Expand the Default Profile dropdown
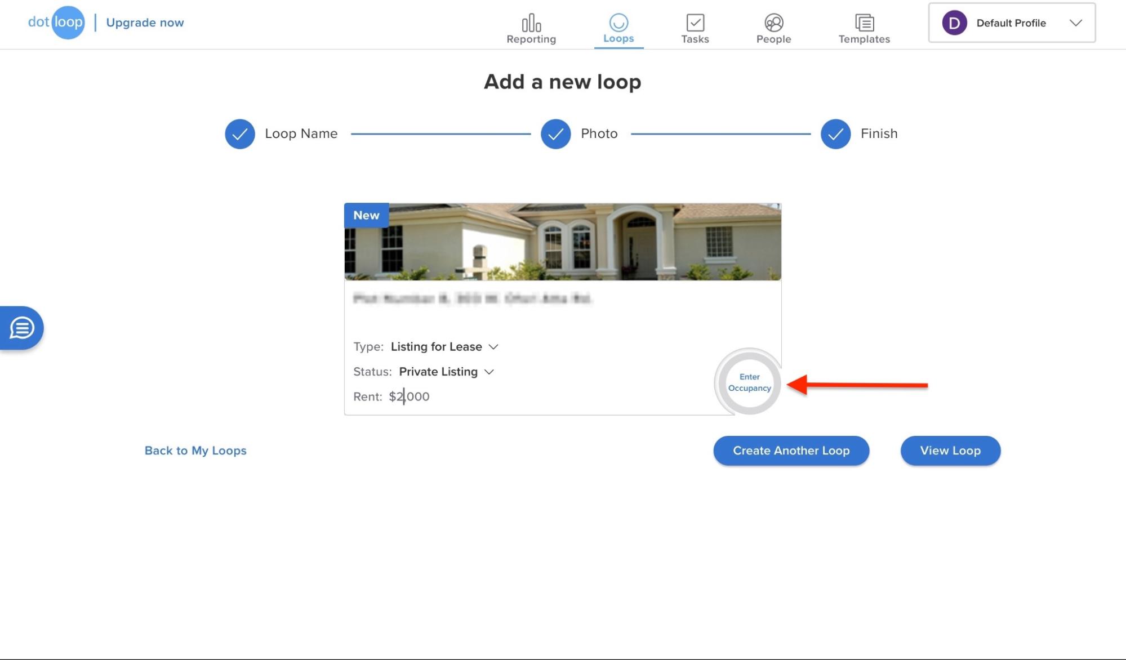This screenshot has height=660, width=1126. point(1075,23)
